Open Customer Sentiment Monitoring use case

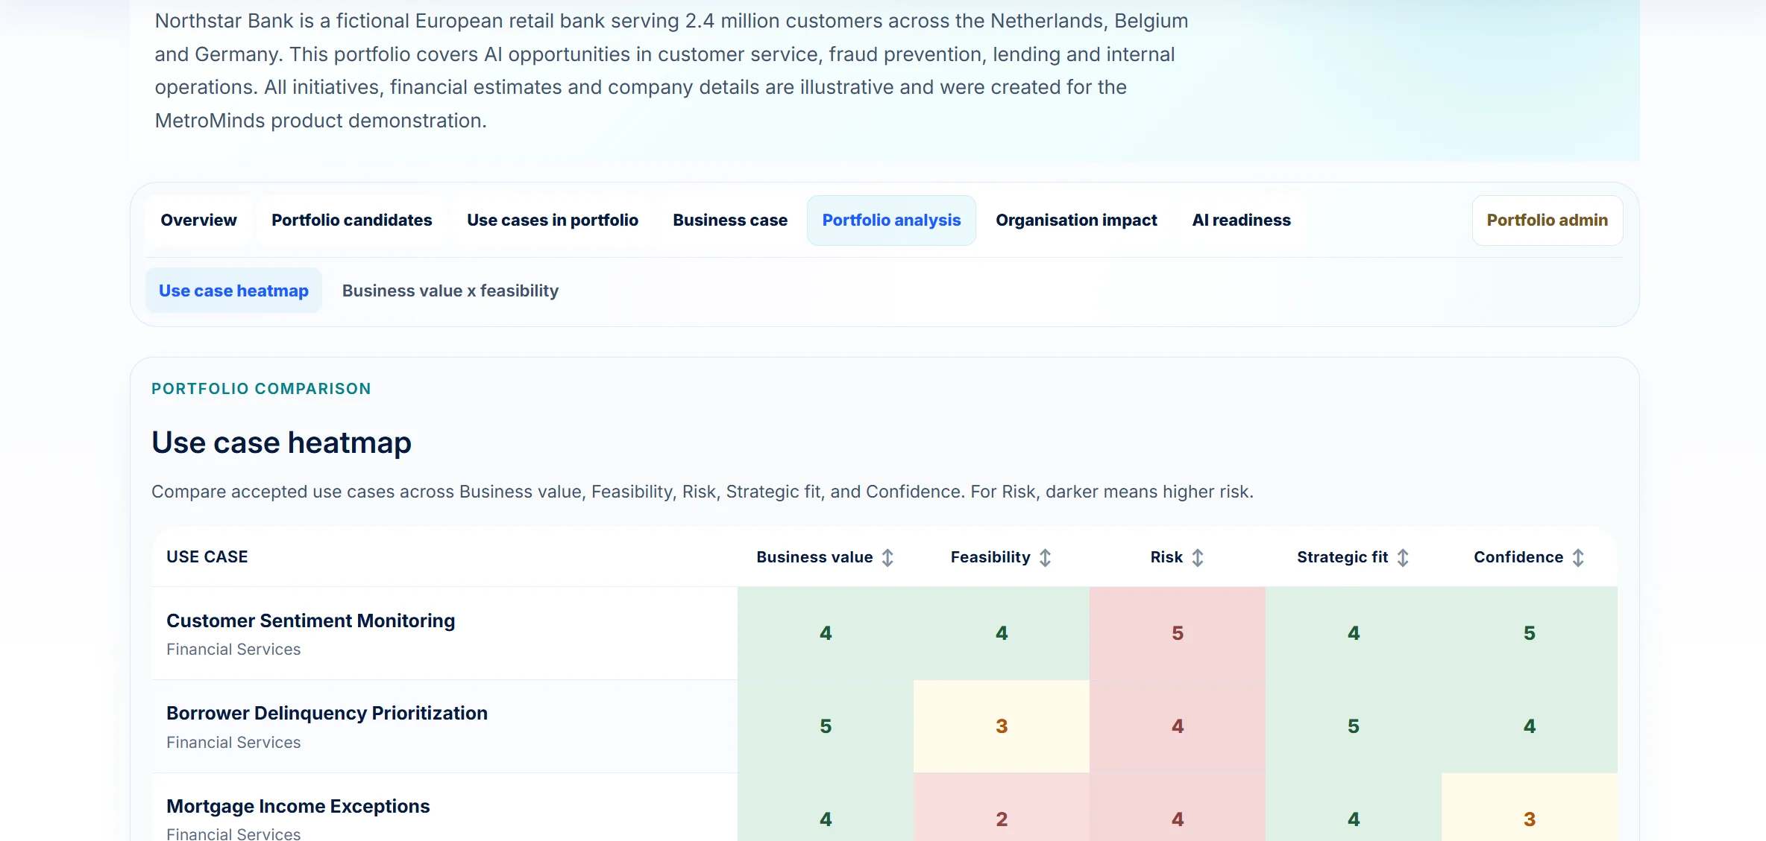click(310, 621)
